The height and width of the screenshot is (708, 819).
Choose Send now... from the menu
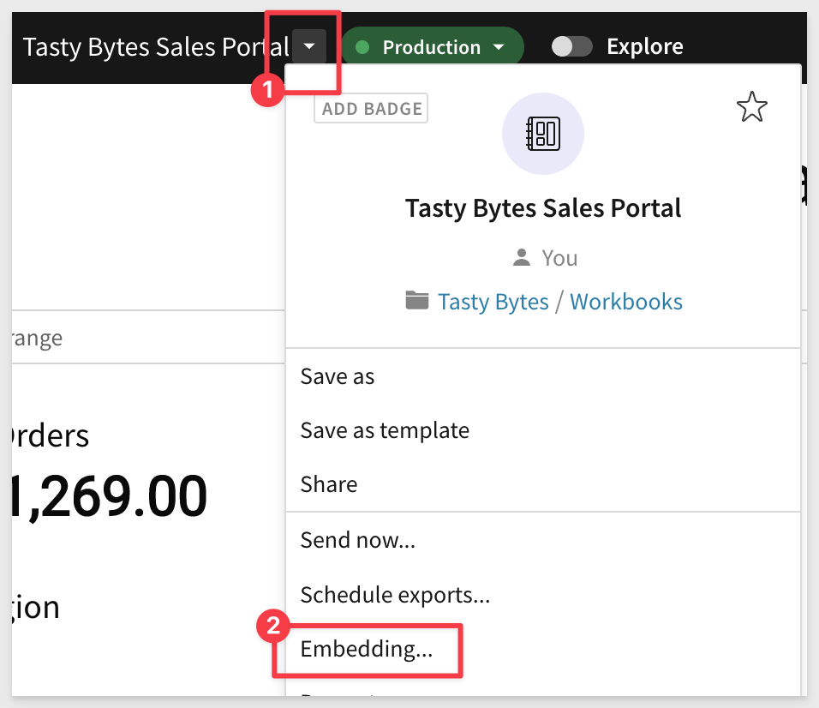[x=357, y=540]
